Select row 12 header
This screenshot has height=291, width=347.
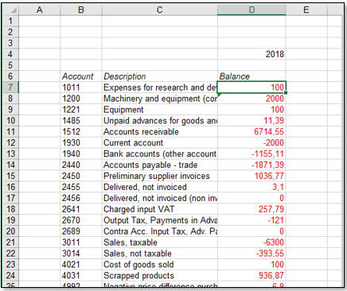click(10, 142)
